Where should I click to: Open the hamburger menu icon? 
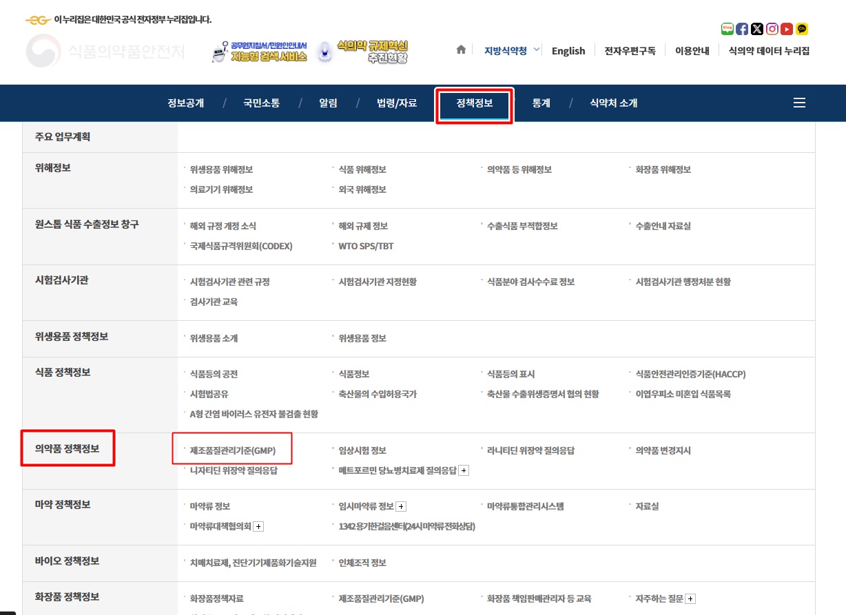click(x=799, y=103)
